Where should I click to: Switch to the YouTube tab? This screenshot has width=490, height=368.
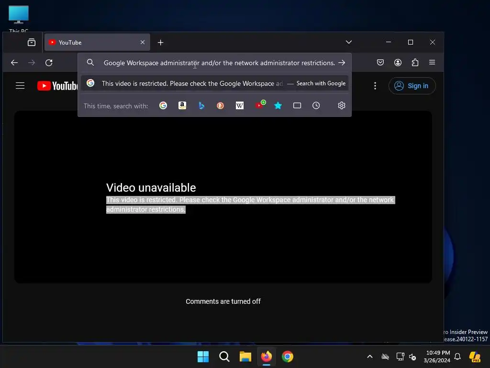[x=97, y=42]
